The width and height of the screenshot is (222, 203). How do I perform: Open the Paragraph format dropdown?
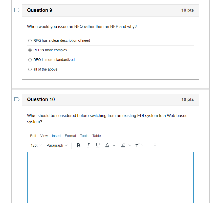click(x=56, y=145)
